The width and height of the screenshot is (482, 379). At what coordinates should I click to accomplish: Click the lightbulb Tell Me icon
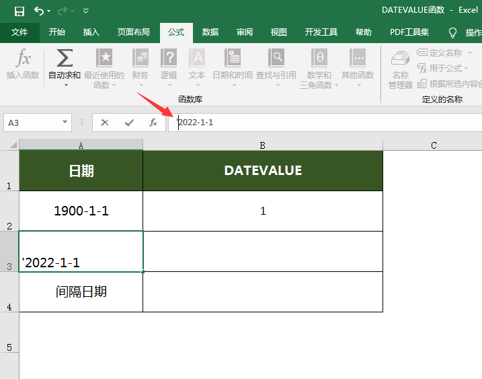452,32
